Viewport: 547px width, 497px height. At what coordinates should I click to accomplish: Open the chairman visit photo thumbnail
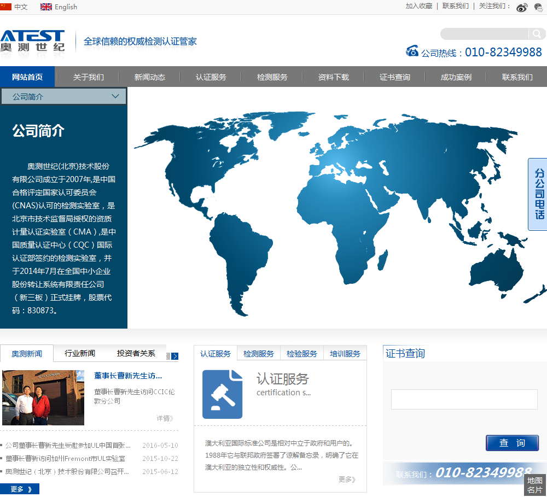(43, 397)
